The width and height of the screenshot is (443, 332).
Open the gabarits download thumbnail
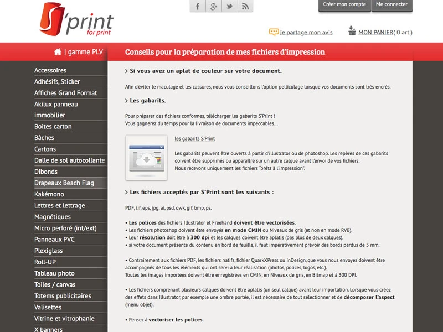(146, 158)
